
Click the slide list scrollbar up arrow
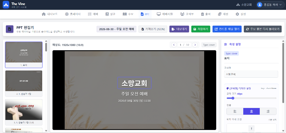[x=46, y=41]
